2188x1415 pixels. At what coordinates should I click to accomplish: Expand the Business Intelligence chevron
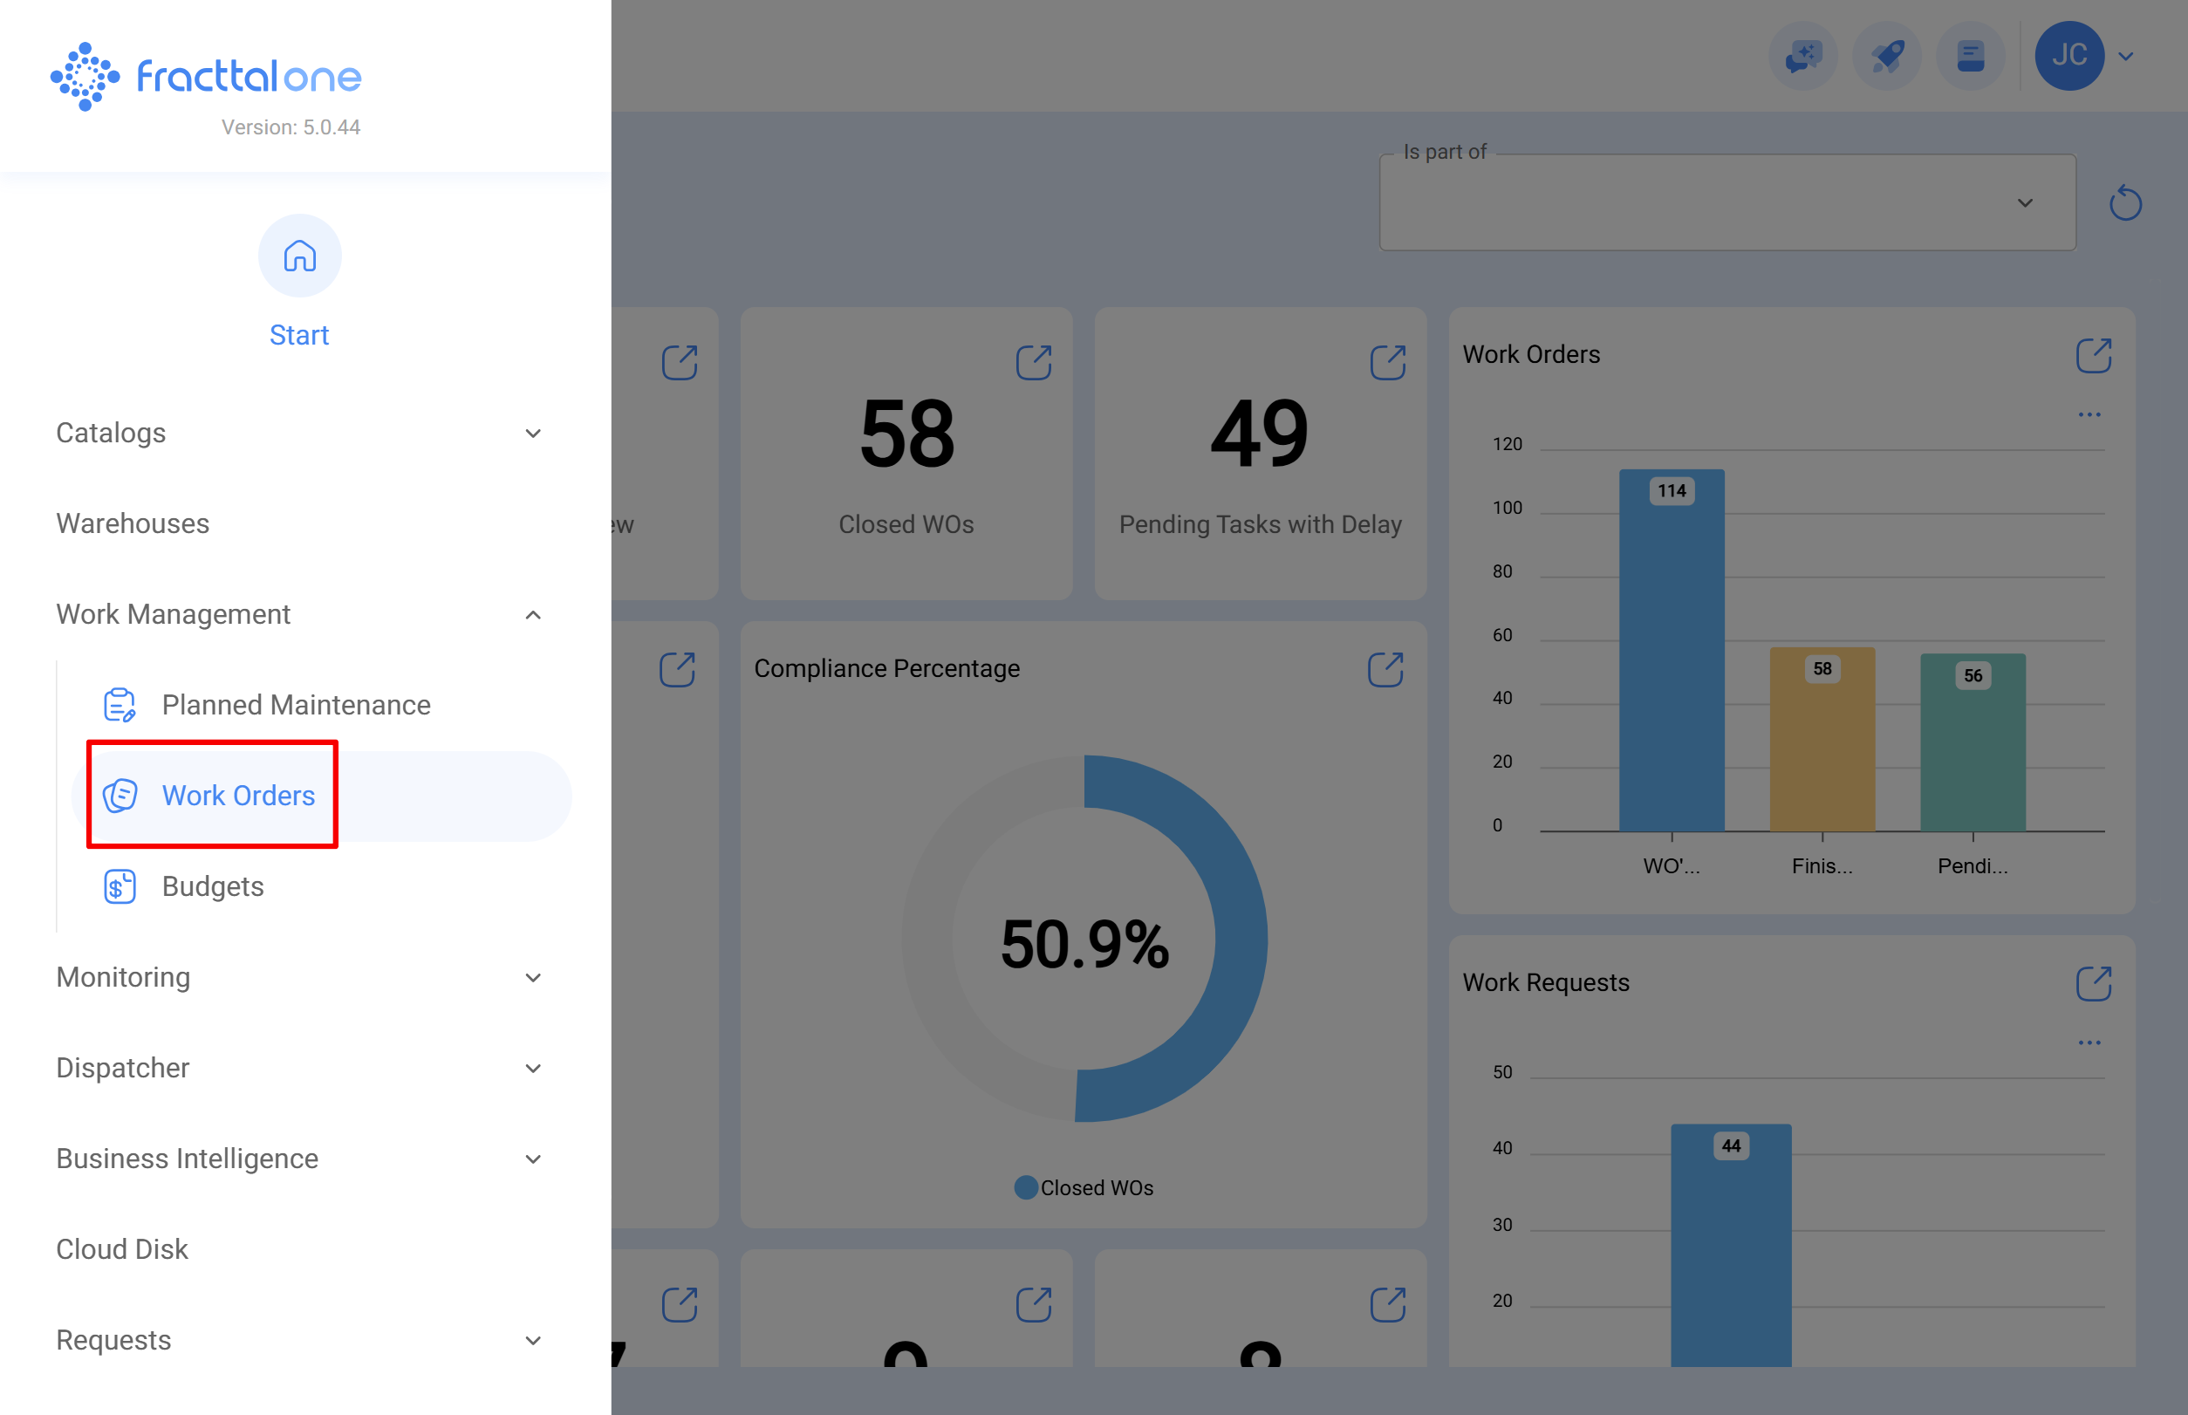pyautogui.click(x=533, y=1159)
